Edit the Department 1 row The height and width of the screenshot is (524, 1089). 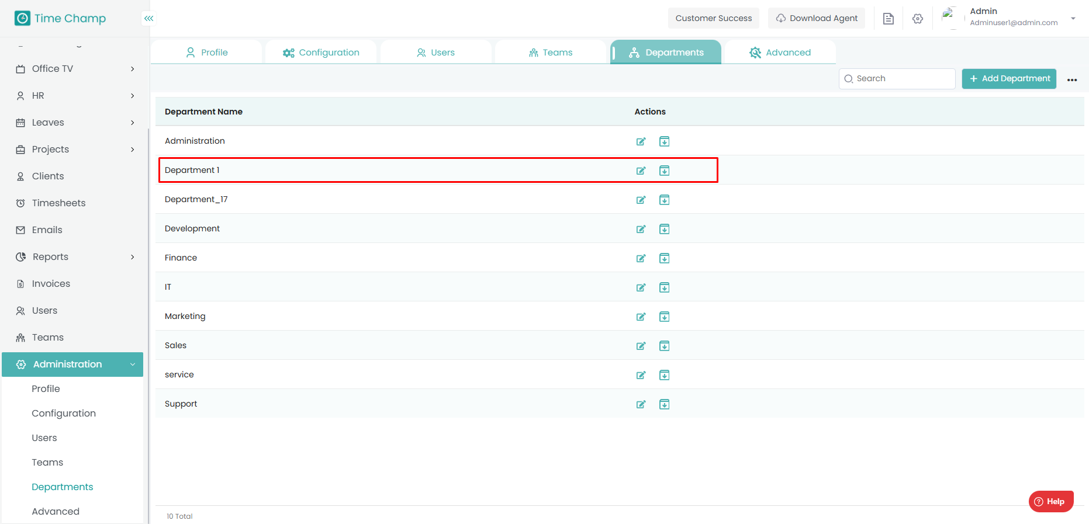[641, 171]
